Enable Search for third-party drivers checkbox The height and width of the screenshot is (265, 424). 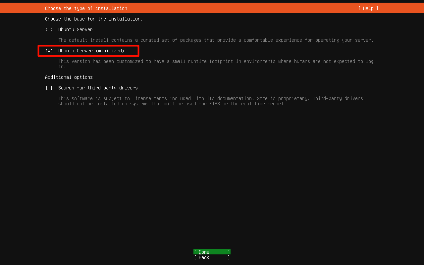(91, 88)
